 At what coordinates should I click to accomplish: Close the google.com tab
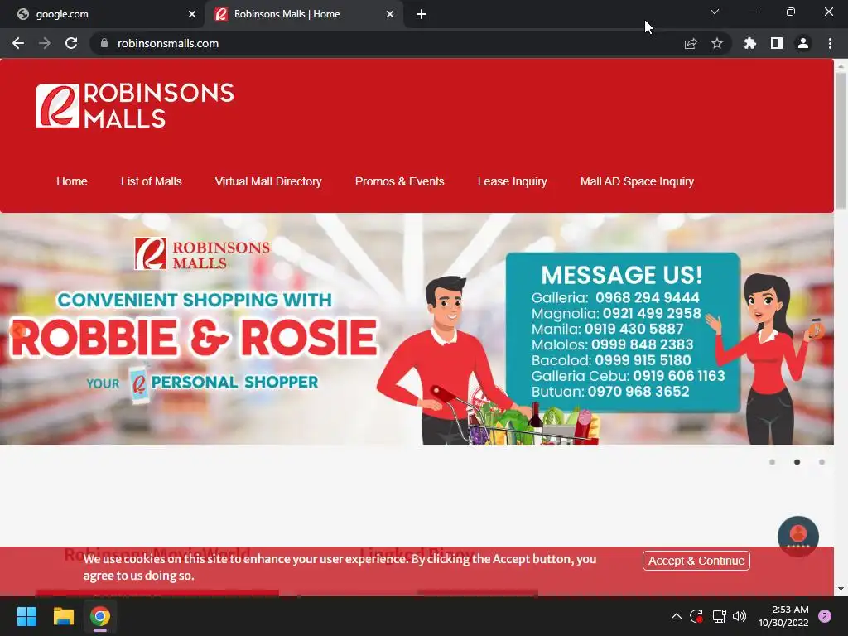[x=192, y=14]
